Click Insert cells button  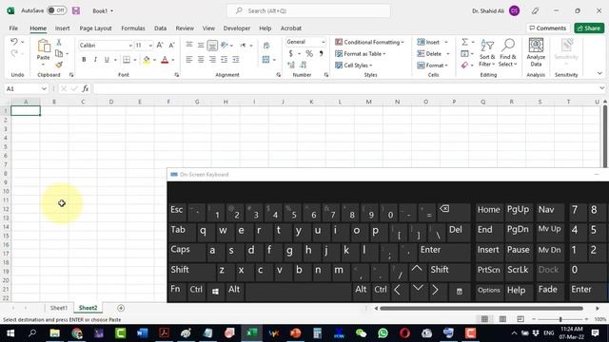coord(429,42)
